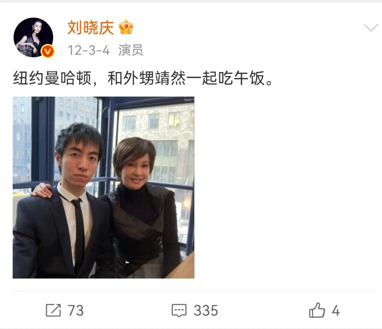Screen dimensions: 382x329
Task: Click the 纽约曼哈顿 words in the post
Action: pyautogui.click(x=52, y=78)
